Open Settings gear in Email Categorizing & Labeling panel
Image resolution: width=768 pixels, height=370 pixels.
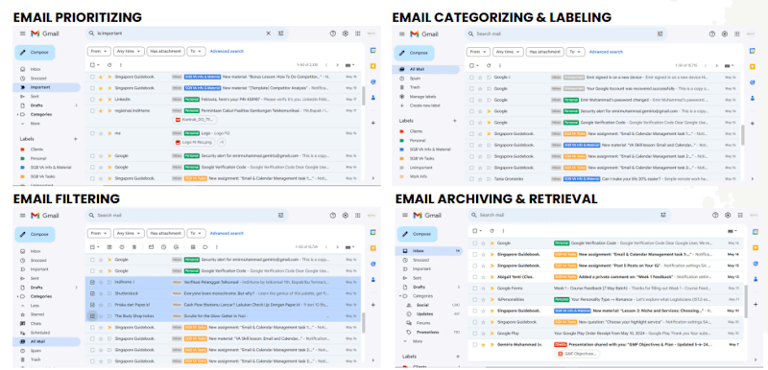(725, 34)
